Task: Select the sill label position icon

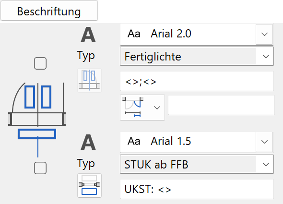Action: point(89,185)
